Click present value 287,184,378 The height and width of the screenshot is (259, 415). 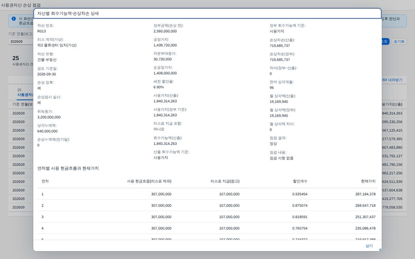point(366,194)
